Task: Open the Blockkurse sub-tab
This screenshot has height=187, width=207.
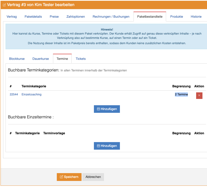Action: pyautogui.click(x=17, y=59)
